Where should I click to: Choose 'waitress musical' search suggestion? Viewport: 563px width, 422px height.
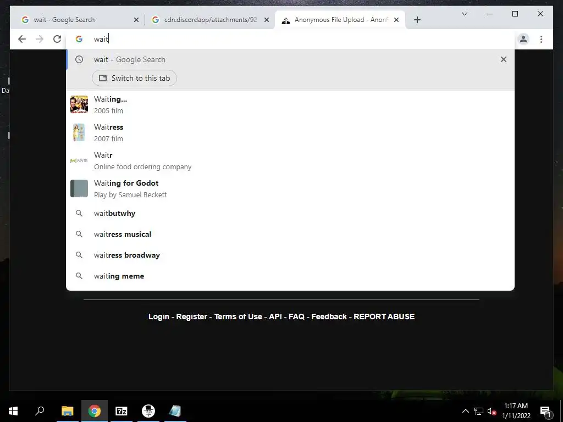pos(290,234)
